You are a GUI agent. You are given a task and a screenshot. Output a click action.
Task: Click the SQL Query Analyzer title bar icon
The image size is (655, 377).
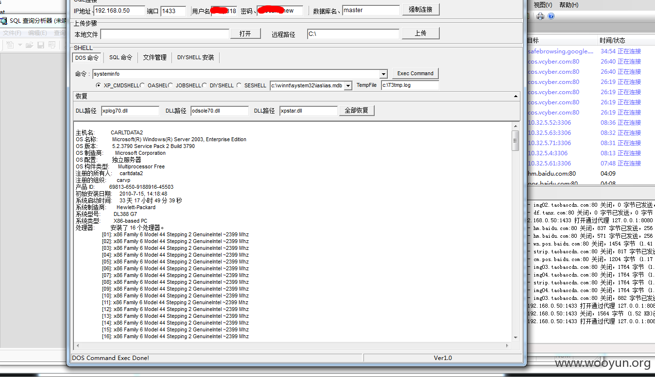[x=4, y=21]
